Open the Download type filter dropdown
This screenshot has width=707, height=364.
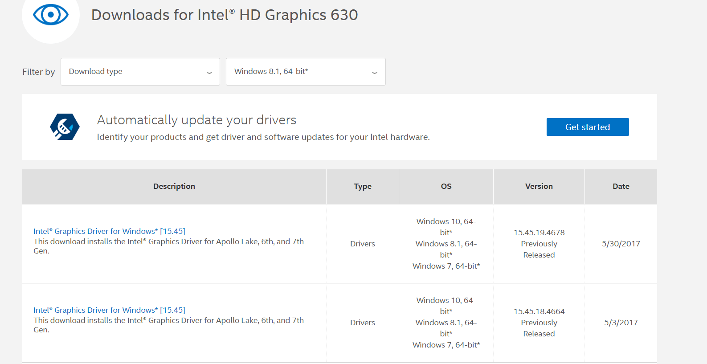pos(140,72)
